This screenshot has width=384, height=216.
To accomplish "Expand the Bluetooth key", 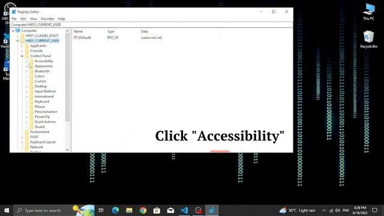I will (x=26, y=71).
